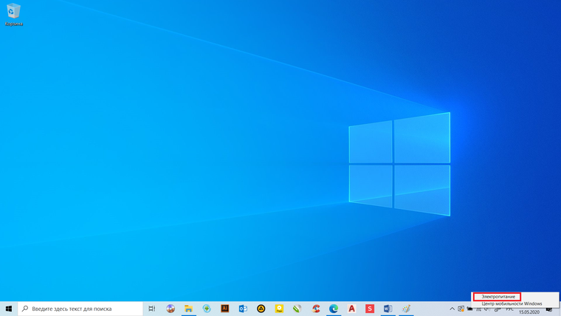Open File Explorer from the taskbar
Viewport: 561px width, 316px height.
188,309
